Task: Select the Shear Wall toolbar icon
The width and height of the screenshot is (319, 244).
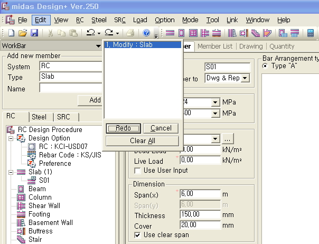Action: [x=205, y=33]
